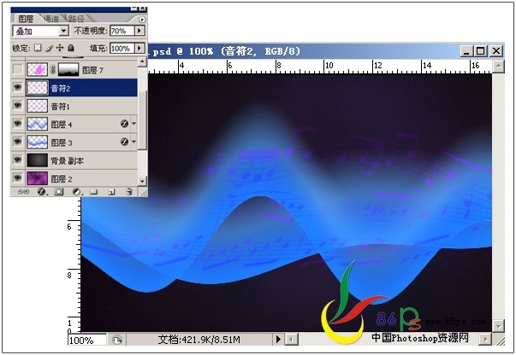Click the delete layer trash icon

129,192
